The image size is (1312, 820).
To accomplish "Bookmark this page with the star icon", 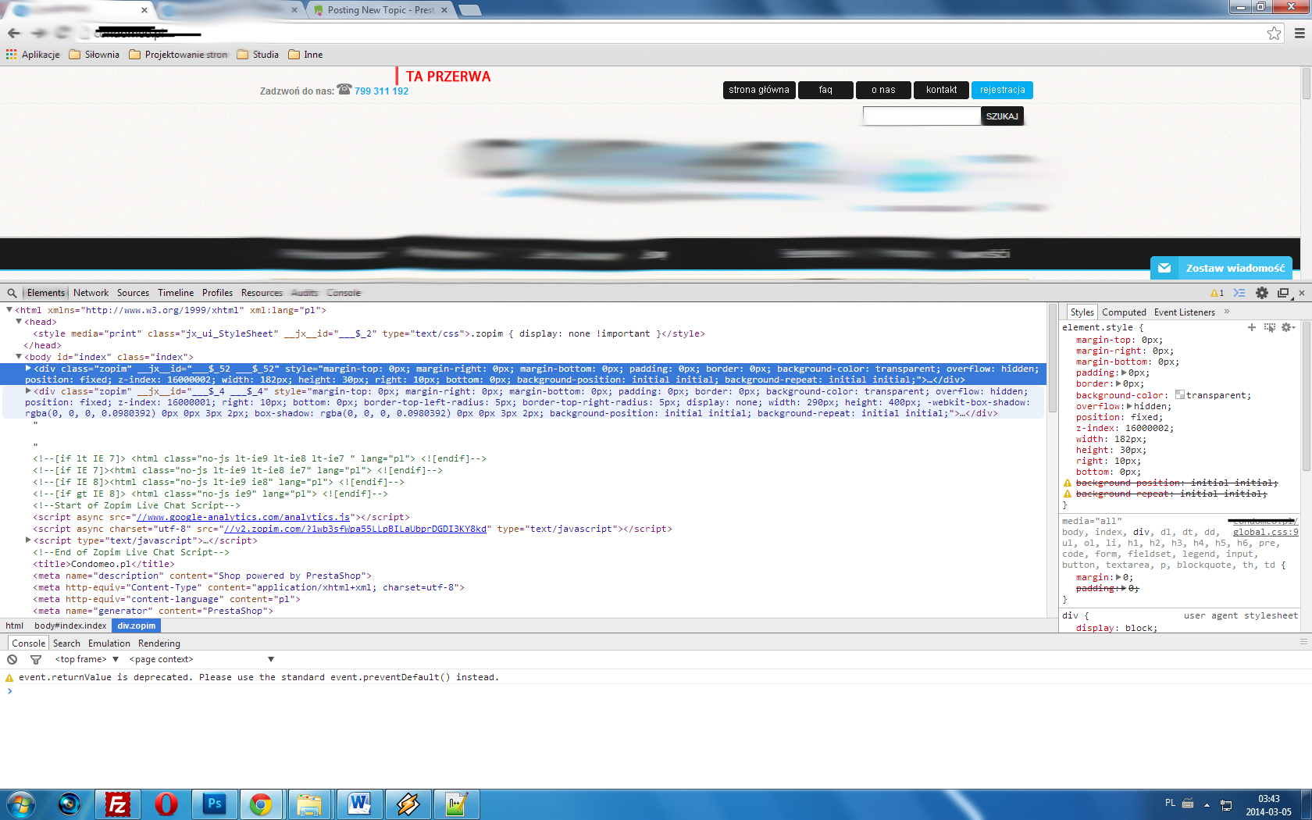I will [x=1275, y=33].
